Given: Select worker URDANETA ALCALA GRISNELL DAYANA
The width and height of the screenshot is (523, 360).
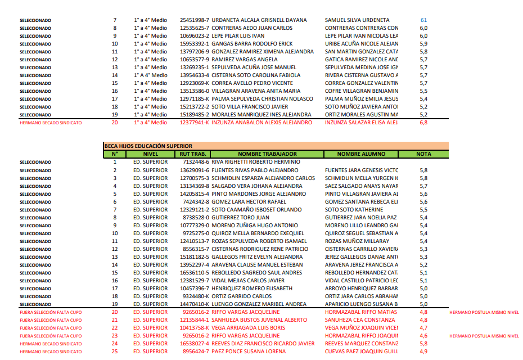Looking at the screenshot, I should [259, 20].
